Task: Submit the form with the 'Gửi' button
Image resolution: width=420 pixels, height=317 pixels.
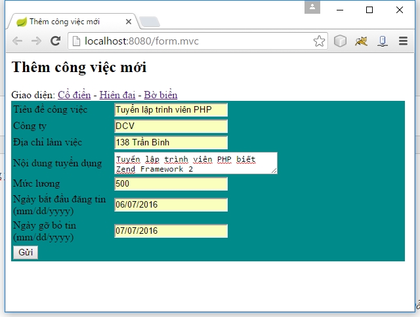Action: (x=26, y=252)
